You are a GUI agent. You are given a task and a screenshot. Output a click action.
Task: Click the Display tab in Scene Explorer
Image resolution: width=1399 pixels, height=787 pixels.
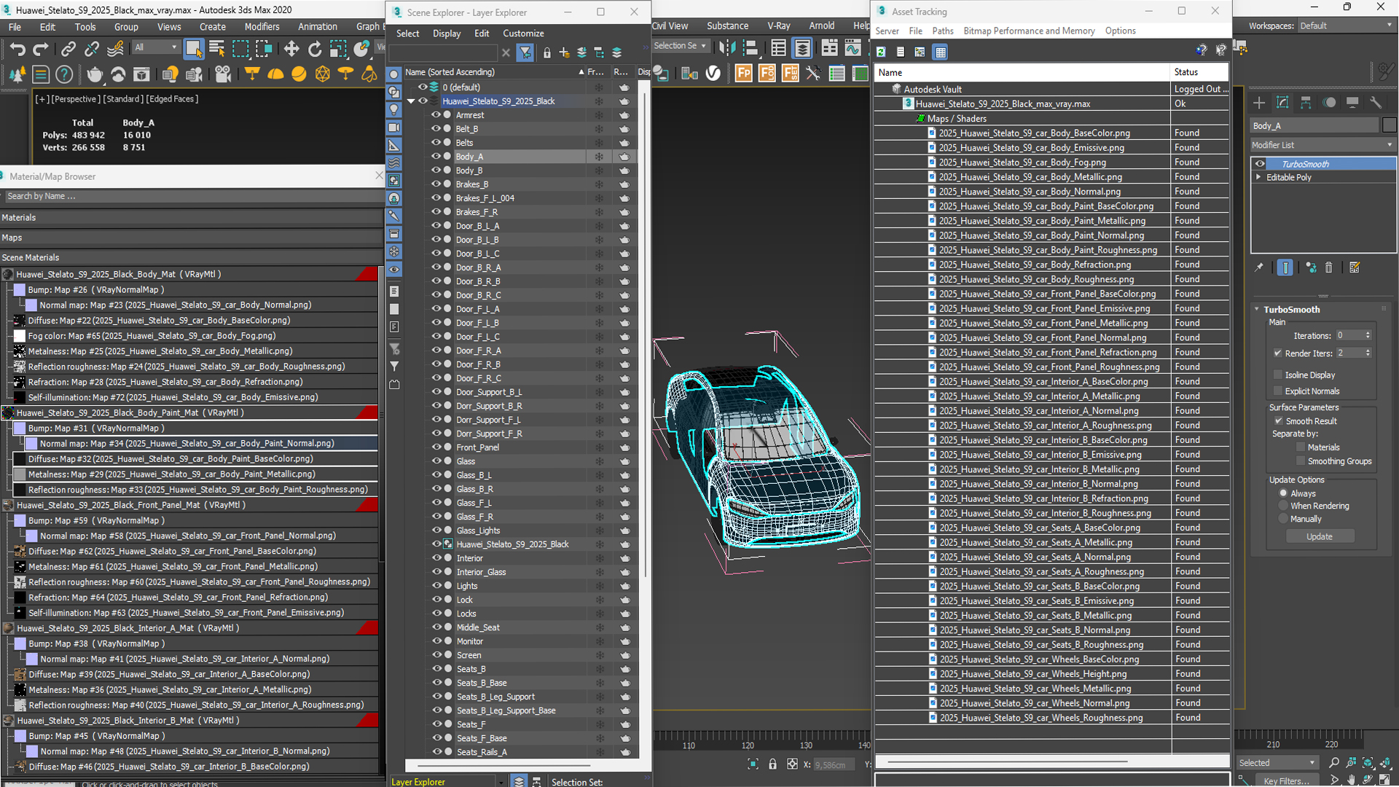point(445,33)
